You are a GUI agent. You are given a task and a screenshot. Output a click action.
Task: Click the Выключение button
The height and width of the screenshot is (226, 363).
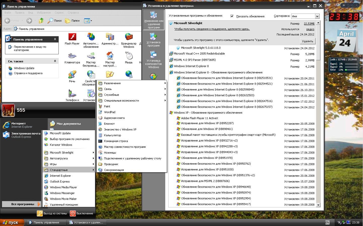click(82, 213)
